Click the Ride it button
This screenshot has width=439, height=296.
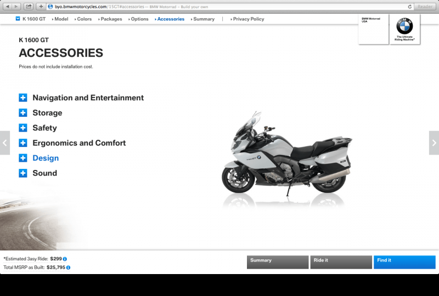click(341, 262)
